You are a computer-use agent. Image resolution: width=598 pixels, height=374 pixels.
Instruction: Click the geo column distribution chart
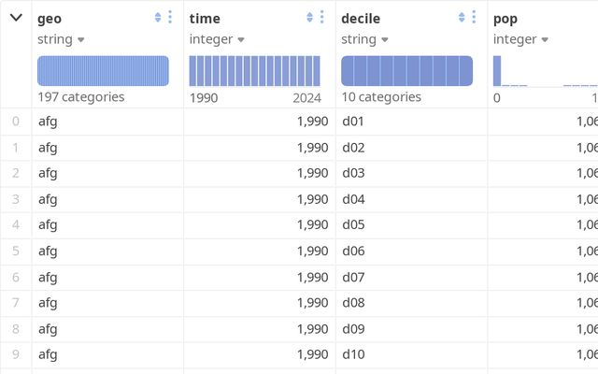point(103,71)
